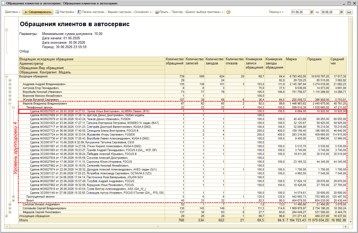The width and height of the screenshot is (358, 233).
Task: Expand the Жуков Виталий Сергеевич row
Action: [x=10, y=100]
